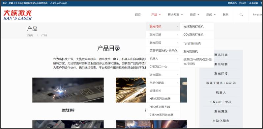Screen dimensions: 263x129
Task: Open the 解决方案 navigation dropdown
Action: pos(175,14)
